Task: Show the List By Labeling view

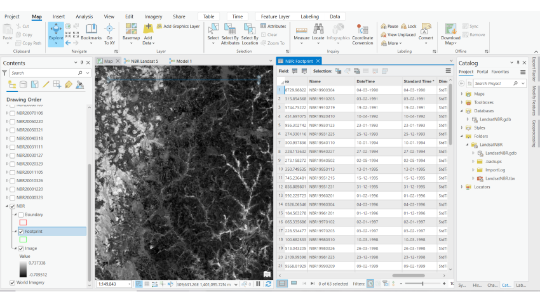Action: pos(69,84)
